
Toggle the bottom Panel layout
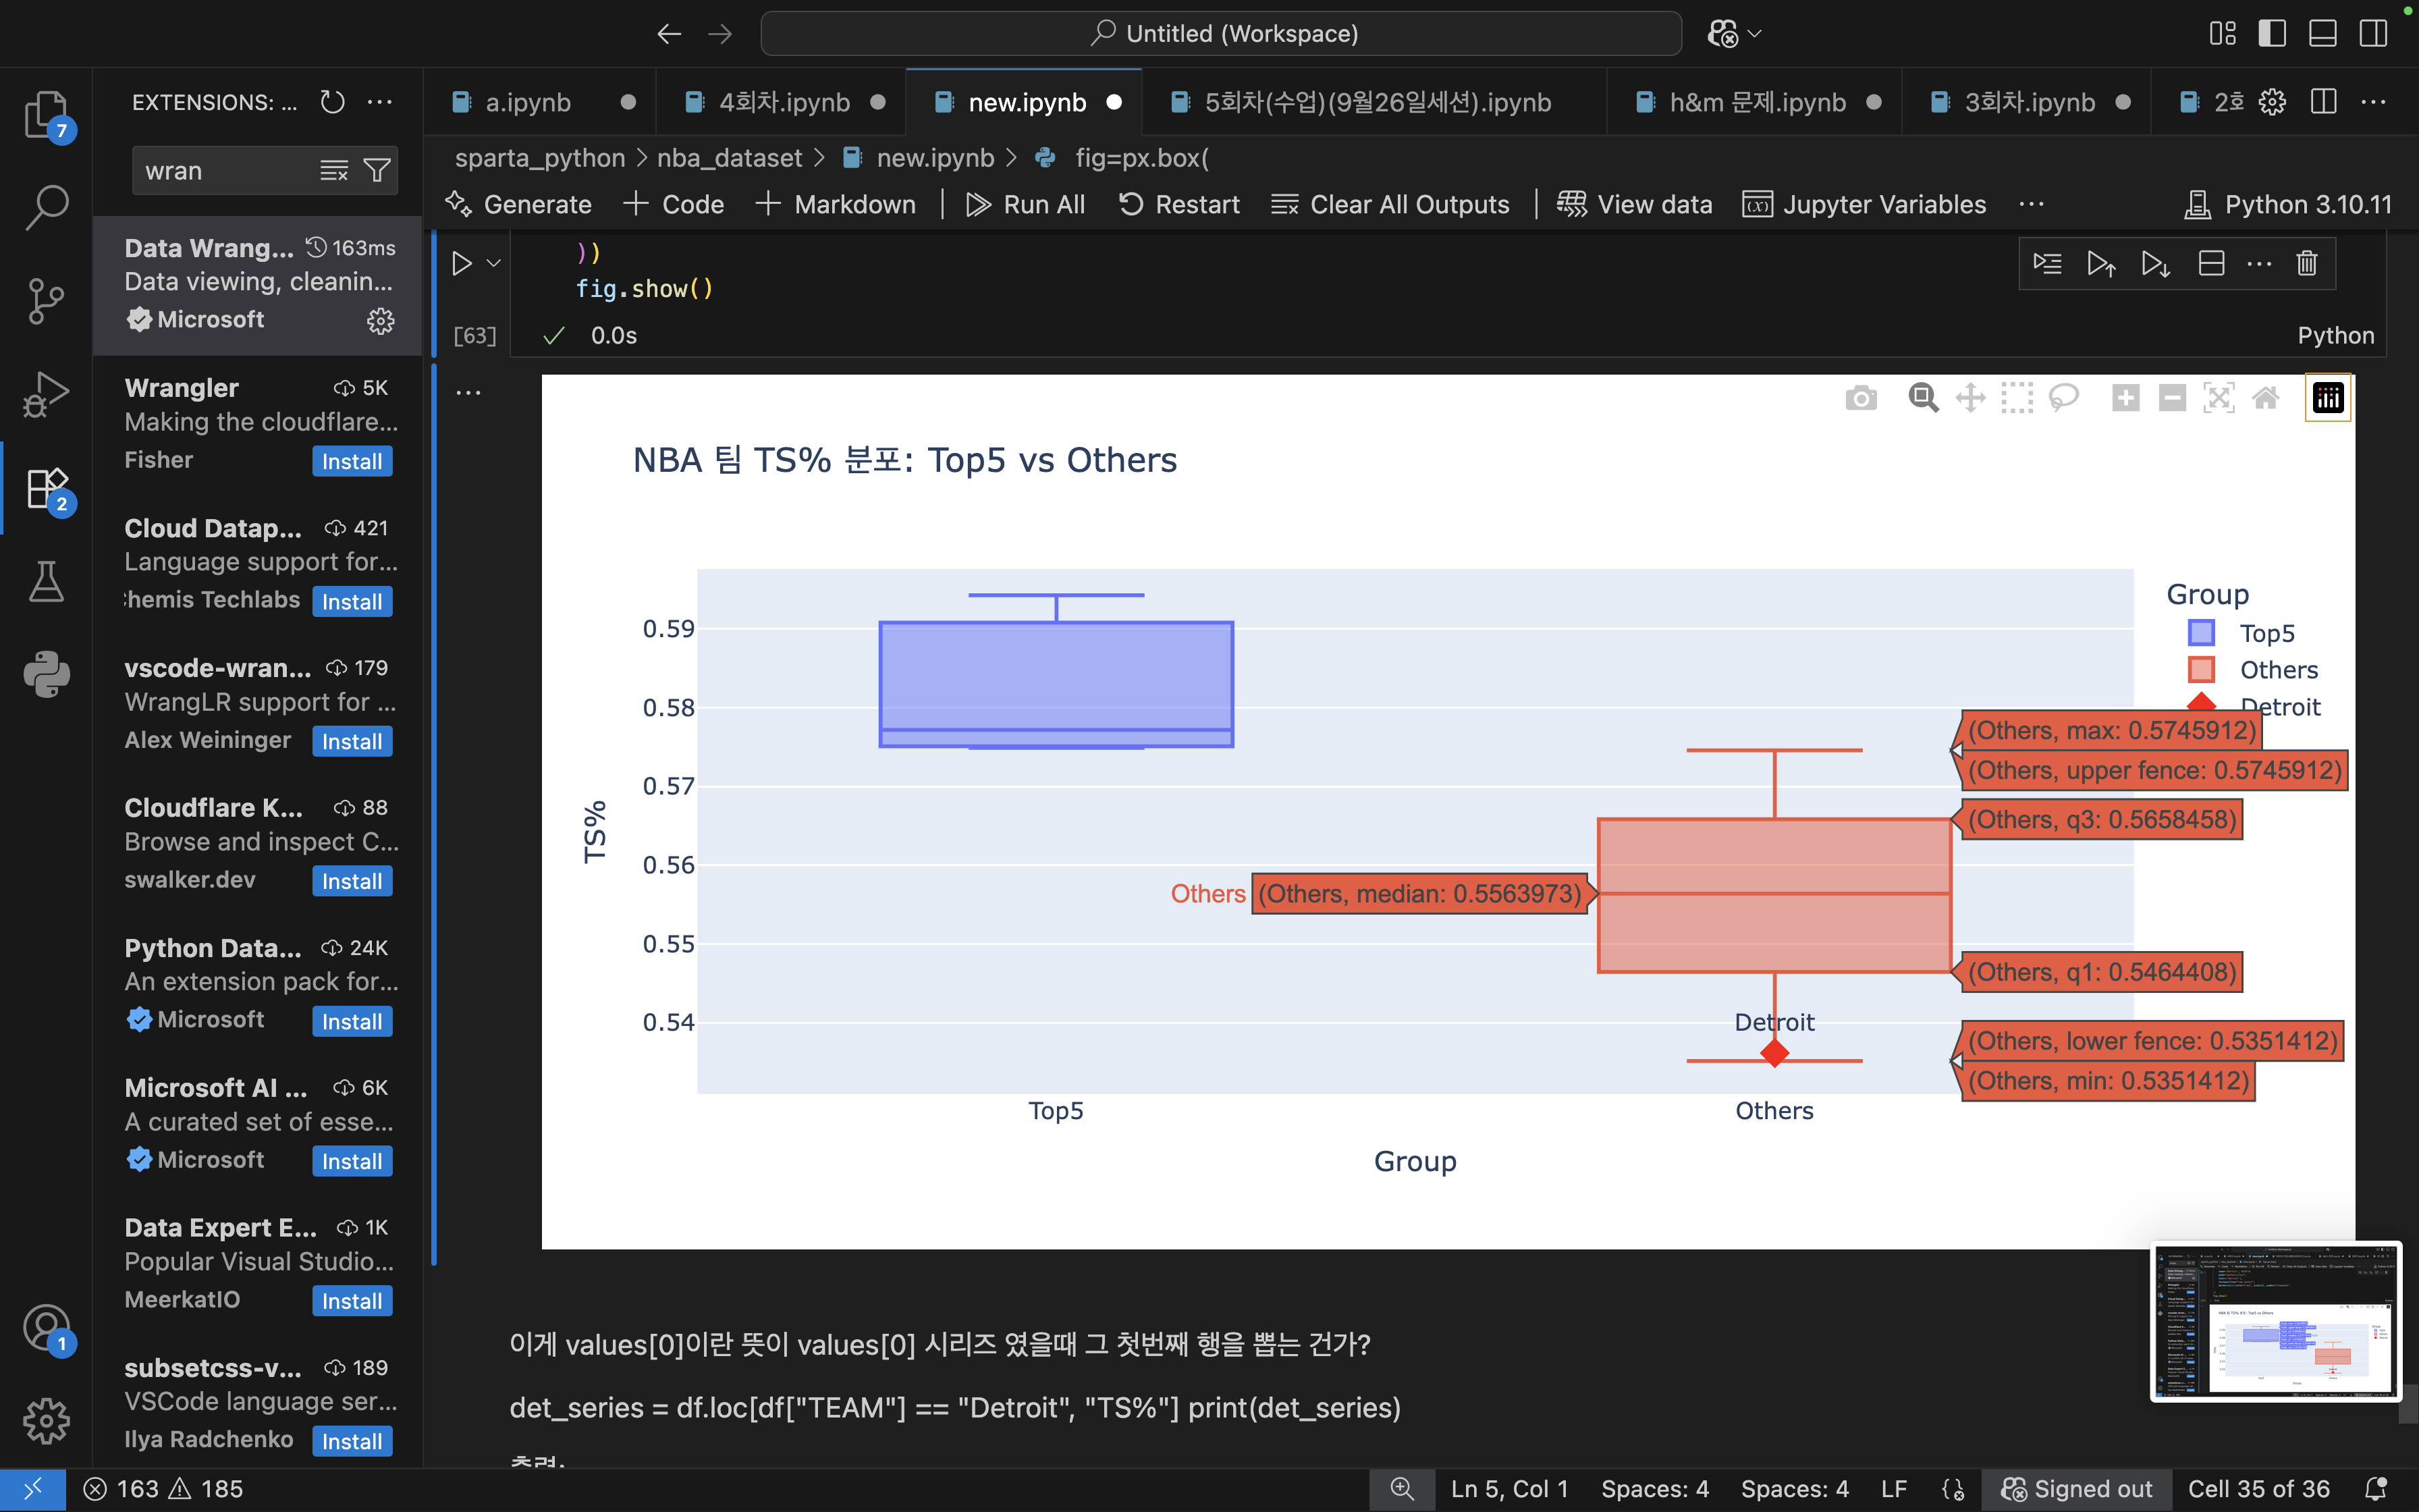tap(2322, 33)
